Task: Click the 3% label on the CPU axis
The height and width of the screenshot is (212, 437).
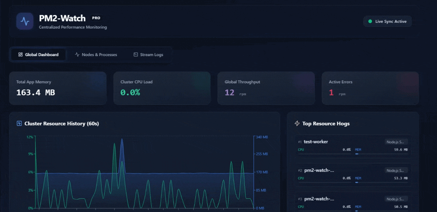Action: click(31, 190)
